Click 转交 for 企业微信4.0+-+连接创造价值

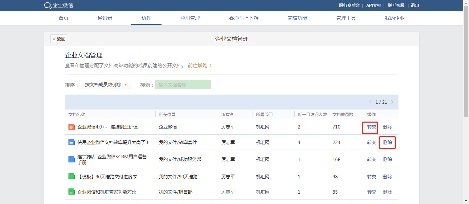tap(372, 127)
